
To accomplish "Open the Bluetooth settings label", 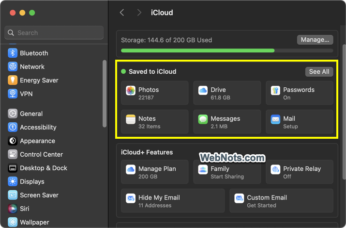I will (34, 53).
